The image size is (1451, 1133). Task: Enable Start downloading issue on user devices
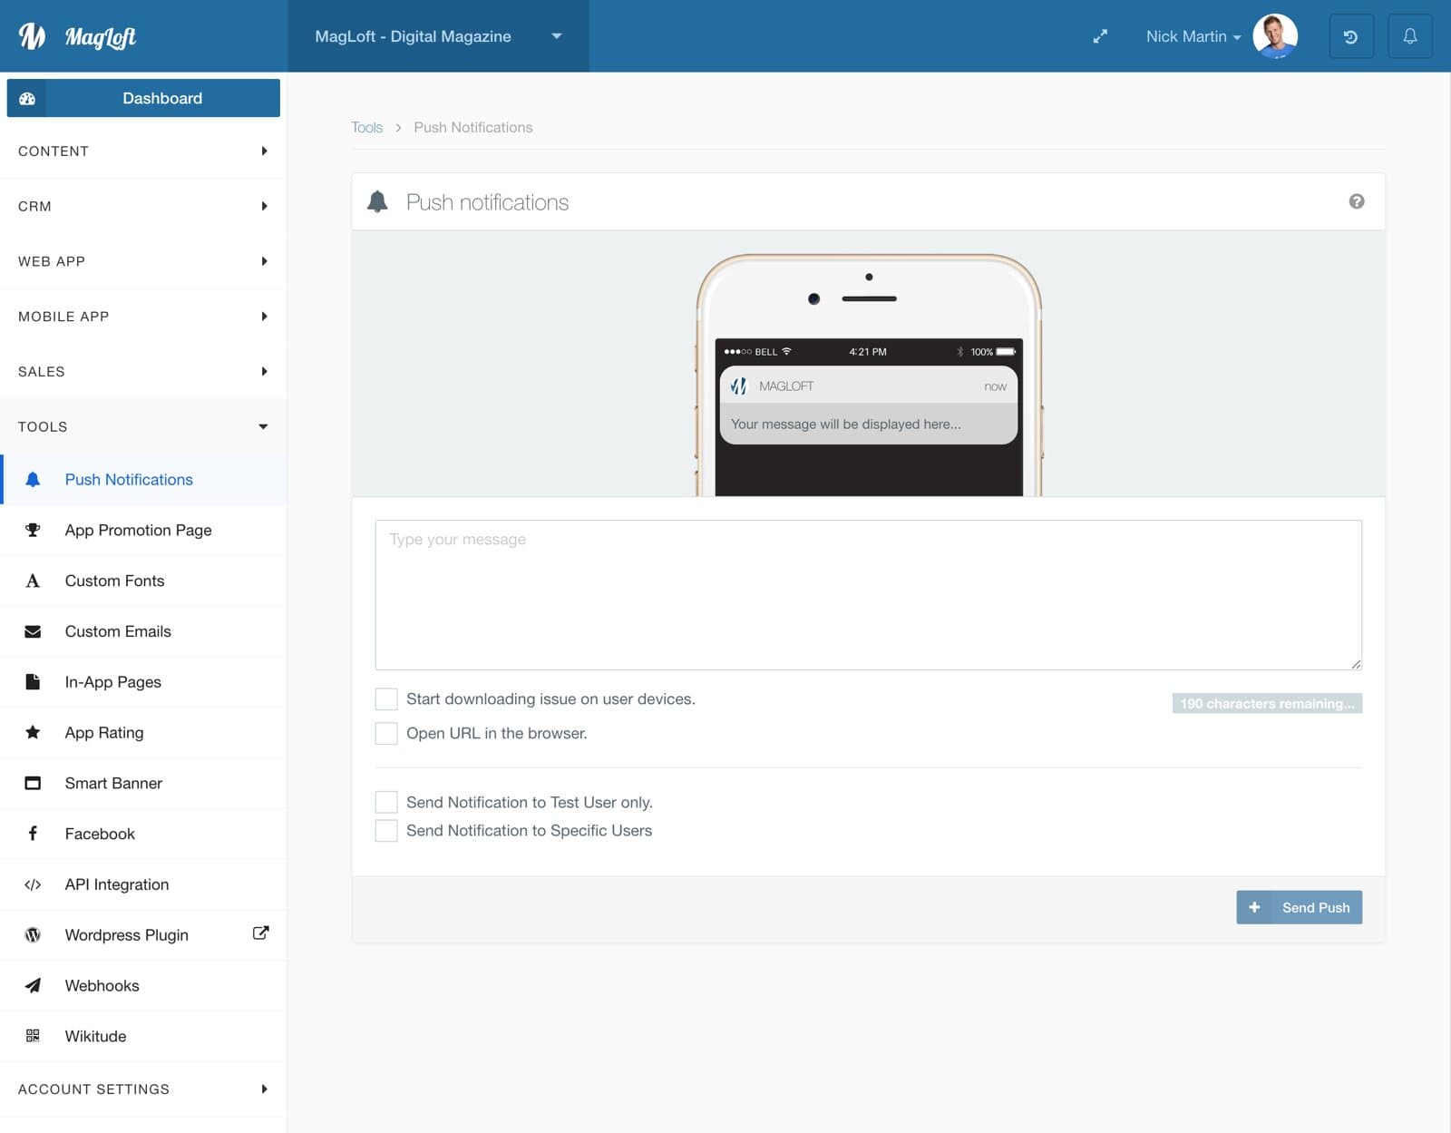tap(386, 698)
